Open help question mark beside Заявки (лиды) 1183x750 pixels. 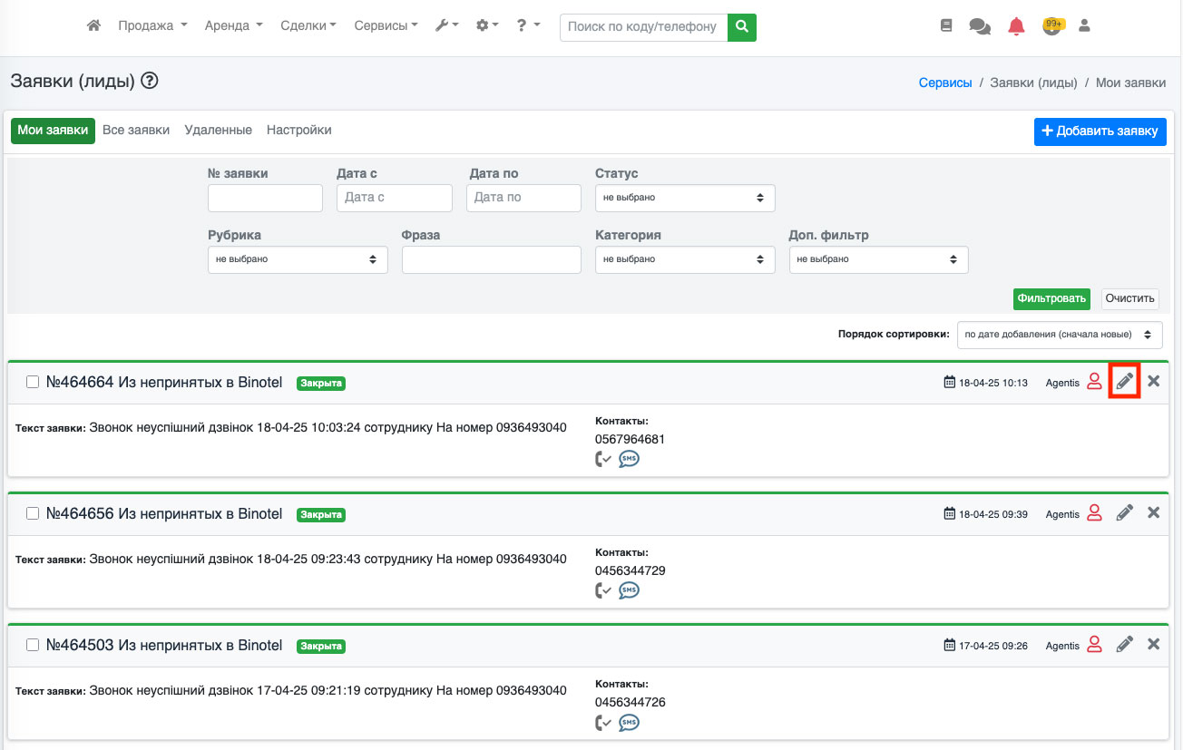point(150,82)
